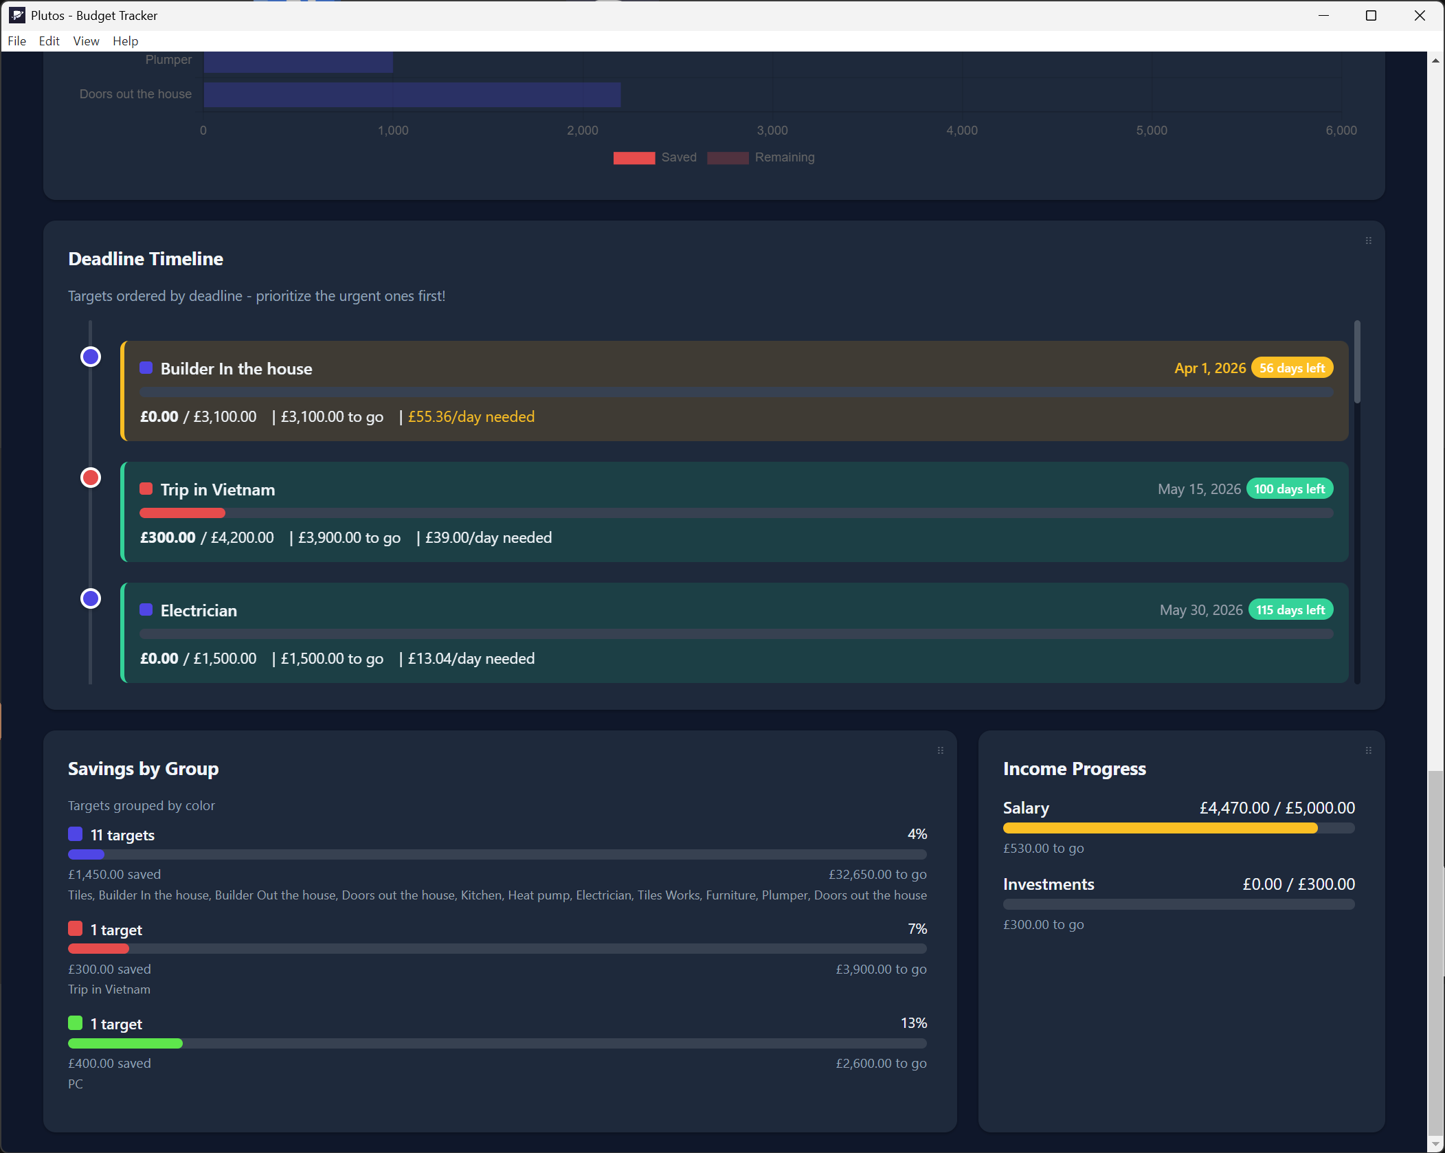
Task: Click the Income Progress panel drag handle
Action: [x=1368, y=750]
